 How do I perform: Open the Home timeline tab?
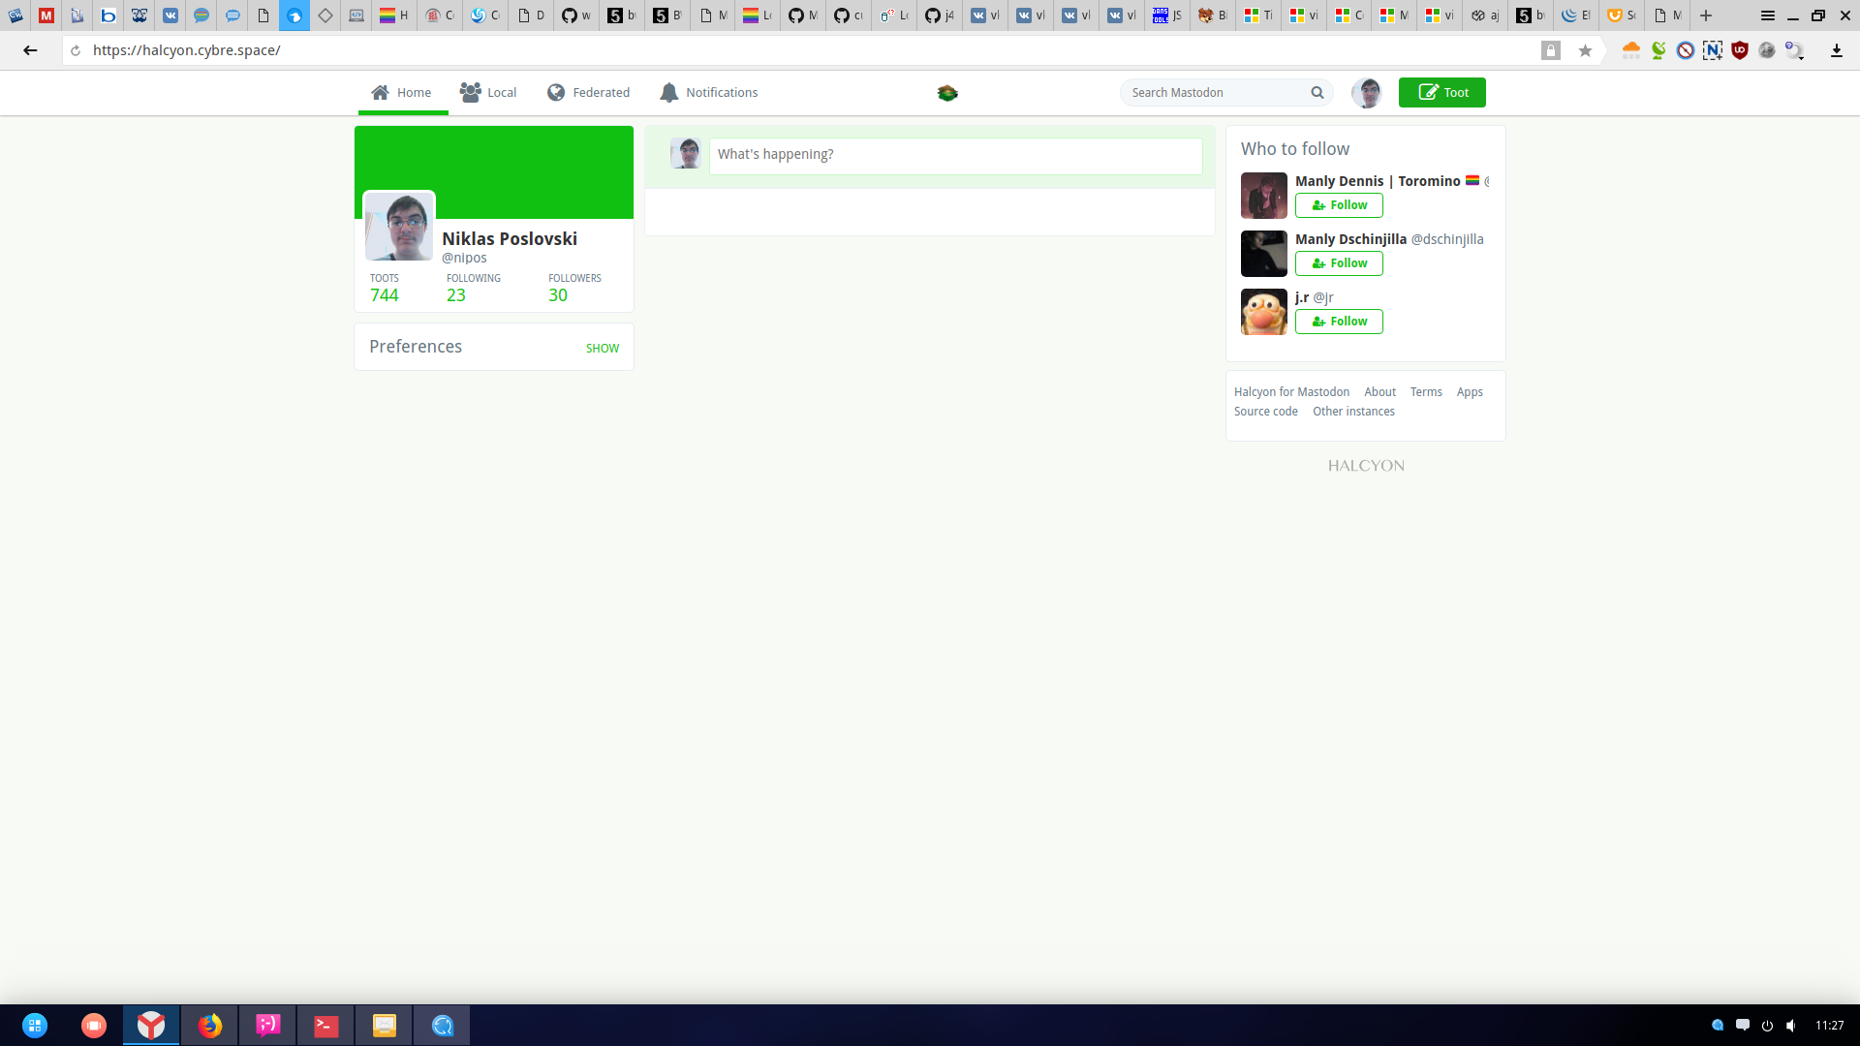pyautogui.click(x=402, y=93)
